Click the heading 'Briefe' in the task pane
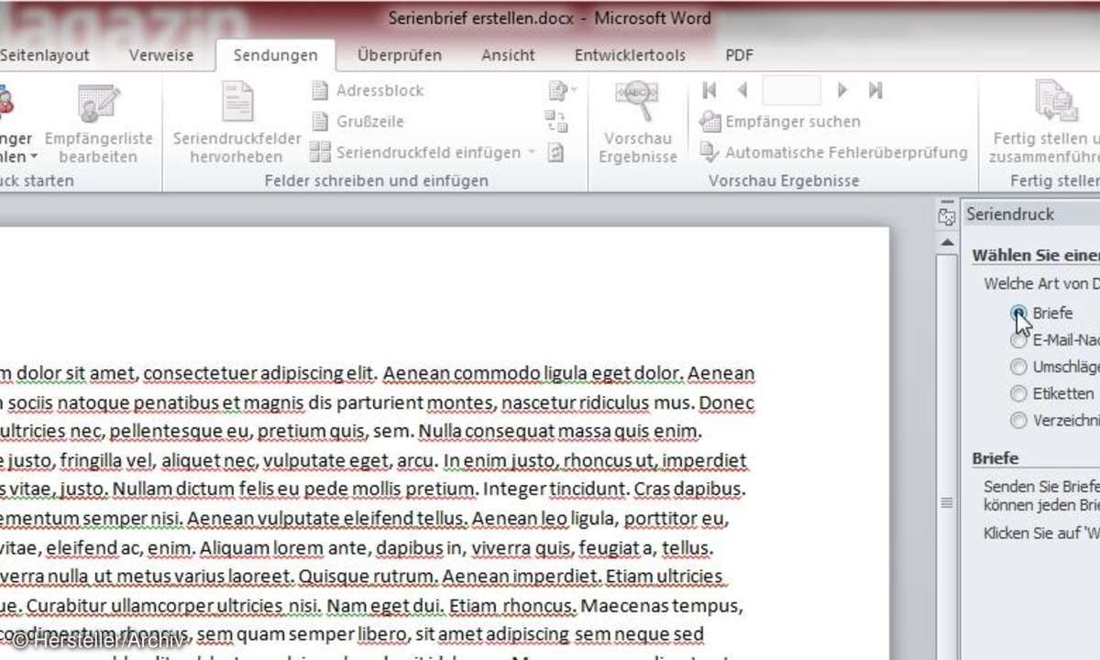Viewport: 1100px width, 660px height. click(995, 457)
